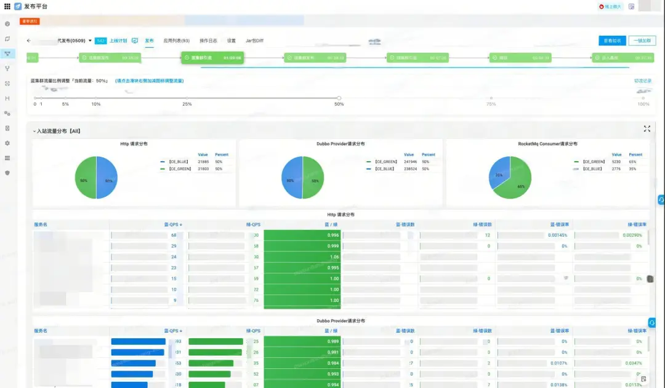Click the blue 542 badge
The height and width of the screenshot is (388, 665).
[x=100, y=41]
